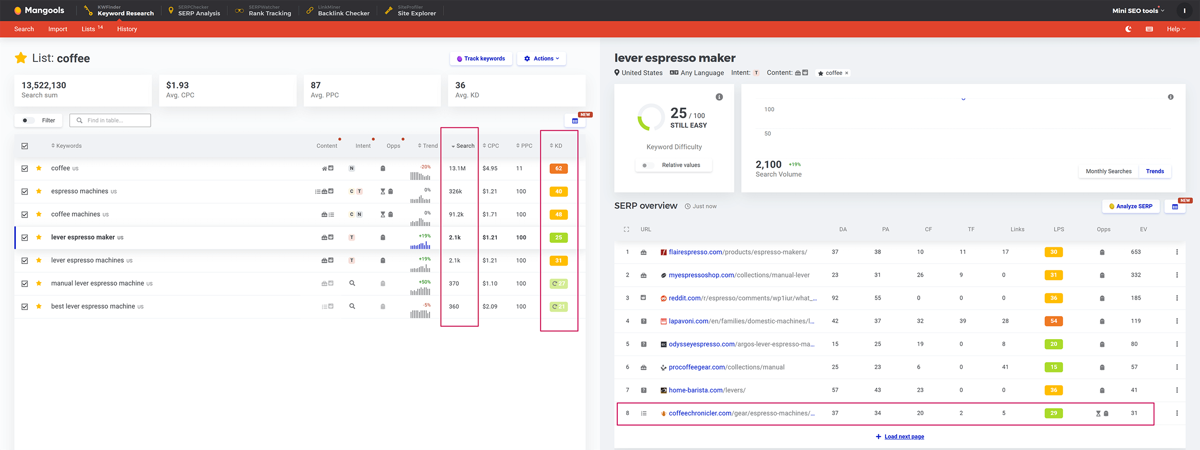Open three-dot menu for flairespresso.com result

pyautogui.click(x=1177, y=252)
